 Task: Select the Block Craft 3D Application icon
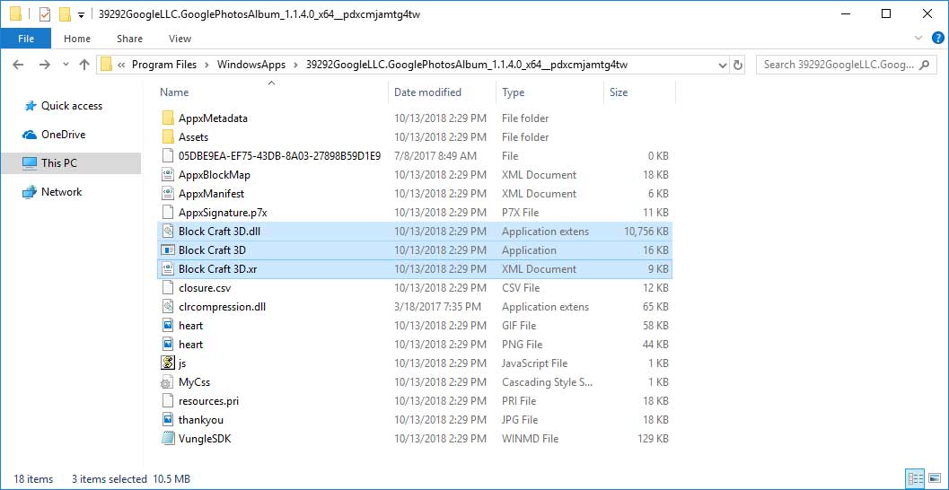click(x=168, y=249)
